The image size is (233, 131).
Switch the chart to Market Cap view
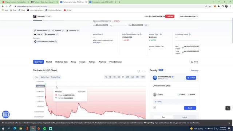44,77
